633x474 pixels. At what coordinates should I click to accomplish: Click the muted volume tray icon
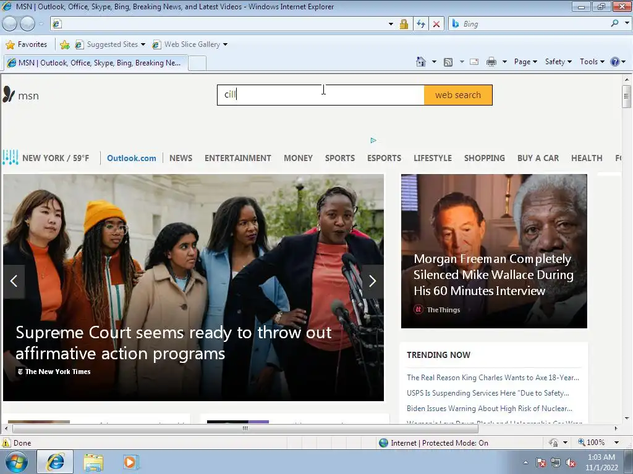click(x=571, y=463)
